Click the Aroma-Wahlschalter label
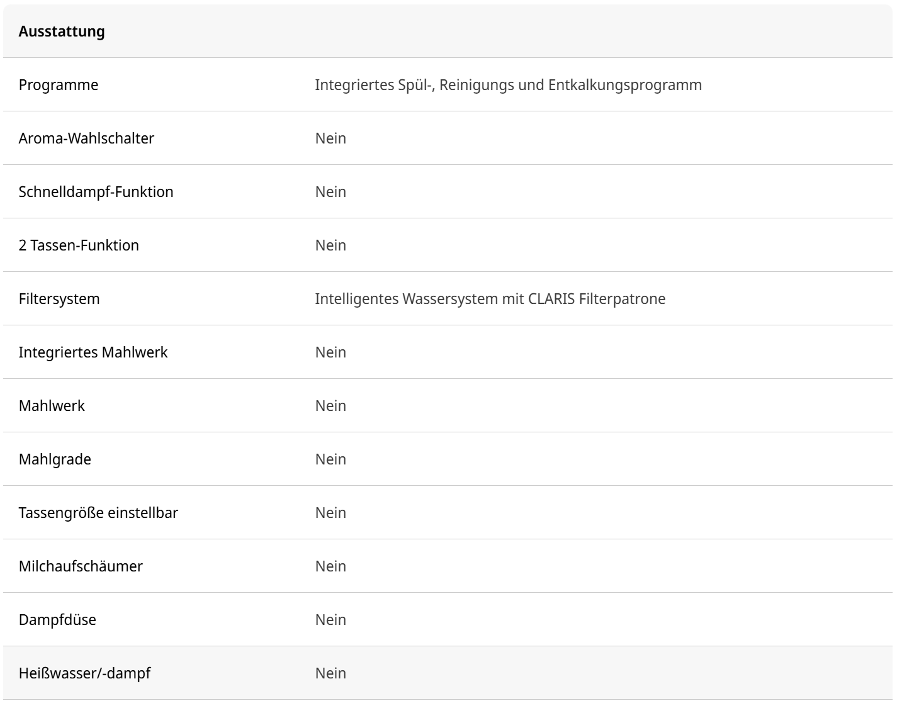The width and height of the screenshot is (897, 708). 86,138
